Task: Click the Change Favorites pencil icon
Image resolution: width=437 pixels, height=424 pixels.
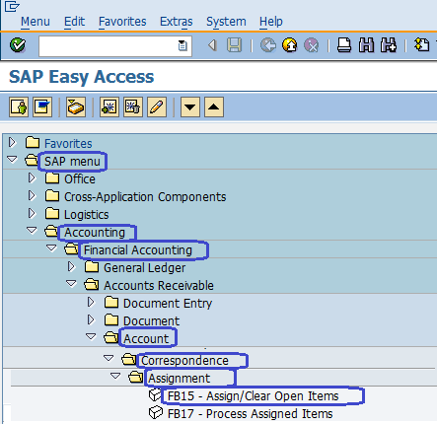Action: pyautogui.click(x=157, y=106)
